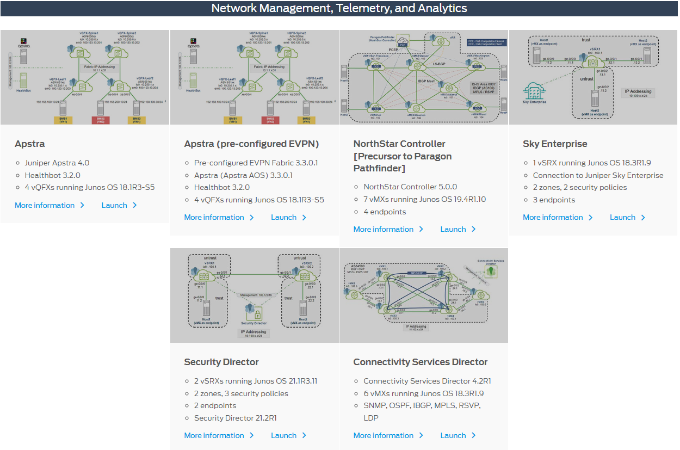Image resolution: width=680 pixels, height=450 pixels.
Task: Click the chevron next to Apstra EVPN More information
Action: (251, 217)
